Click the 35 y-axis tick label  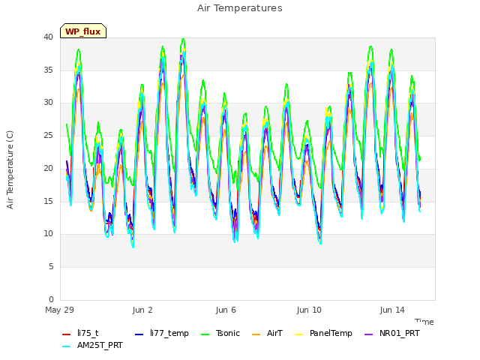point(48,70)
